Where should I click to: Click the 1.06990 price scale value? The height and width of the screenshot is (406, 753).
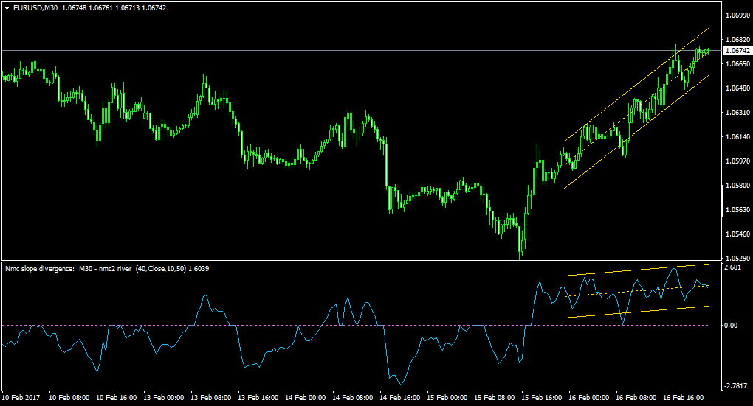737,15
